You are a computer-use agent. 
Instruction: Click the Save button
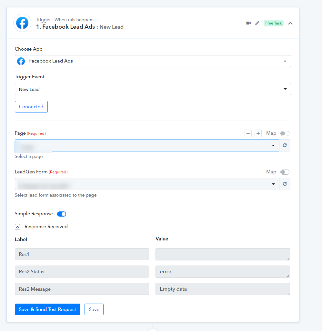point(94,309)
